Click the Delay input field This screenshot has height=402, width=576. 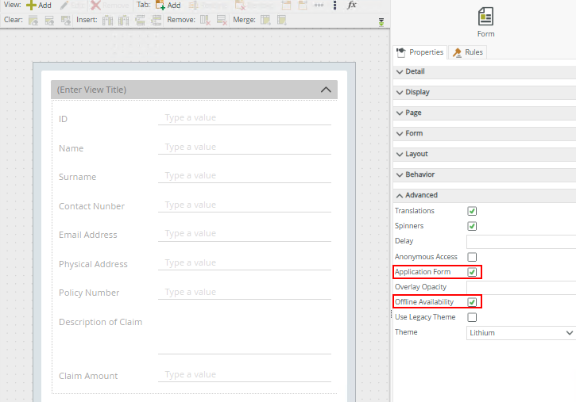(520, 241)
